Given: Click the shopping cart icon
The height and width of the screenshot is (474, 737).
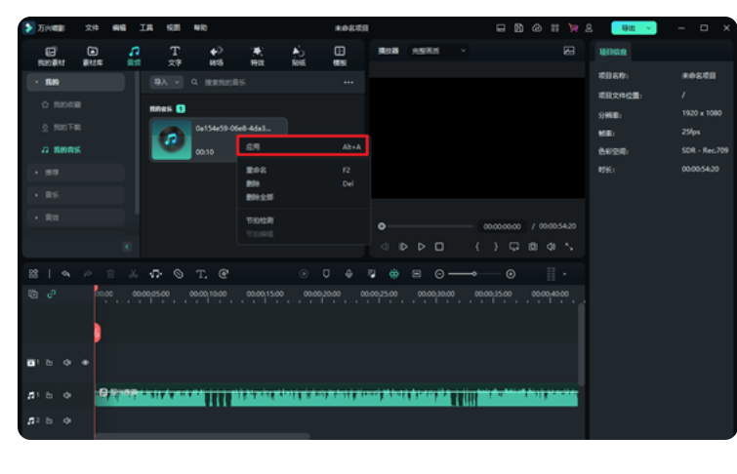Looking at the screenshot, I should coord(572,28).
